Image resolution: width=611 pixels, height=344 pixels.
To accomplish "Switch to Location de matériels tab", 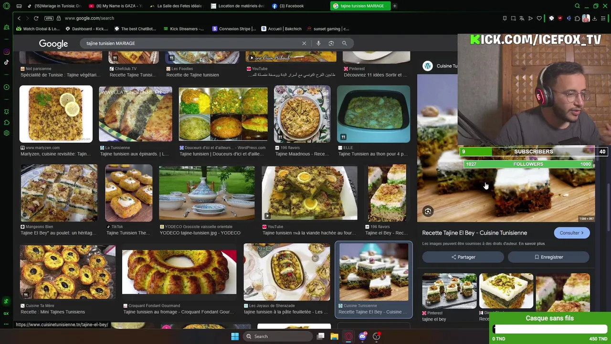I will 237,6.
